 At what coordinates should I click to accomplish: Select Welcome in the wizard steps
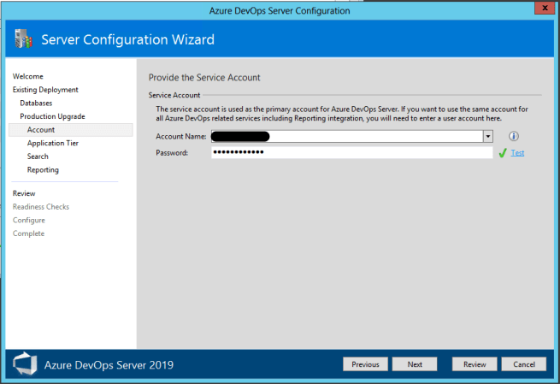(28, 76)
